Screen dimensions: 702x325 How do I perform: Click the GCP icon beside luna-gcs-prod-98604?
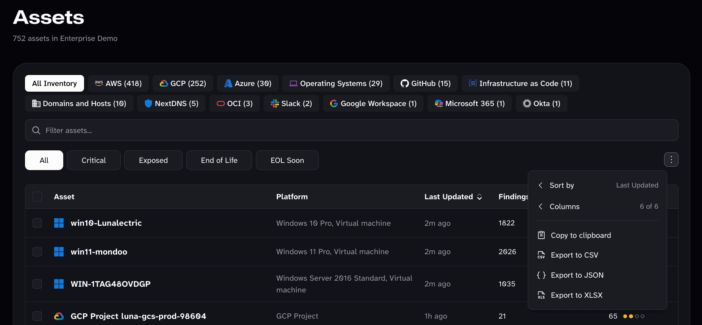[x=59, y=316]
